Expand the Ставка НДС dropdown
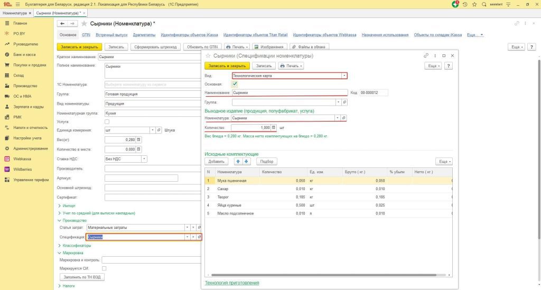The height and width of the screenshot is (290, 541). pos(144,158)
